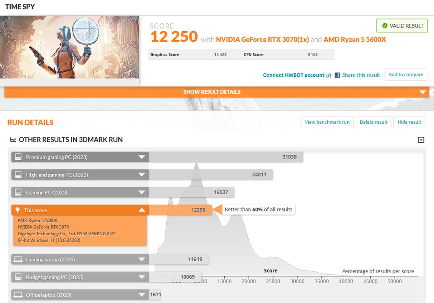The height and width of the screenshot is (303, 434).
Task: Click the Facebook share icon
Action: click(337, 75)
